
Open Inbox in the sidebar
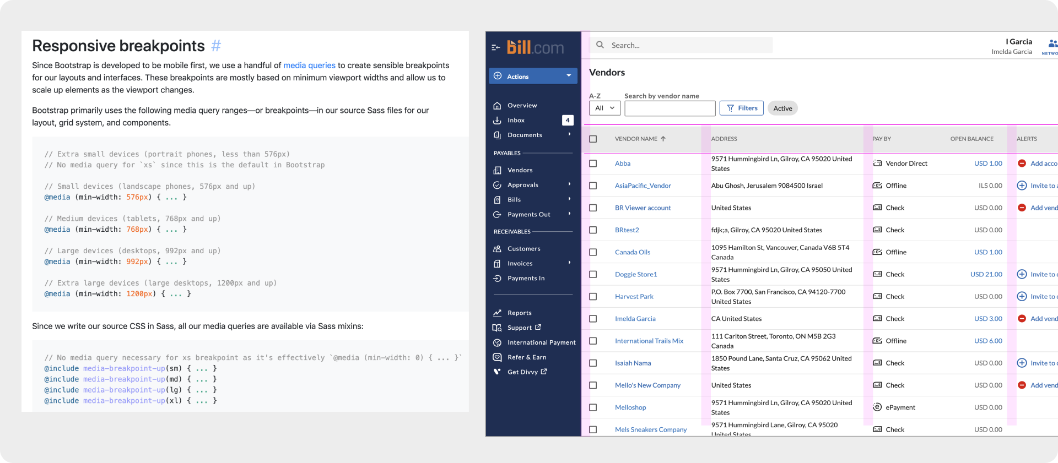point(516,120)
